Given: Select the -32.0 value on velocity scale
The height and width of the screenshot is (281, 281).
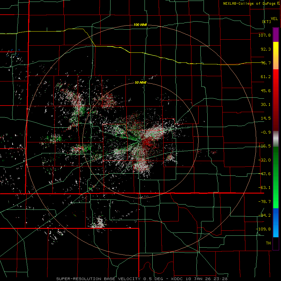Looking at the screenshot, I should pyautogui.click(x=264, y=160).
